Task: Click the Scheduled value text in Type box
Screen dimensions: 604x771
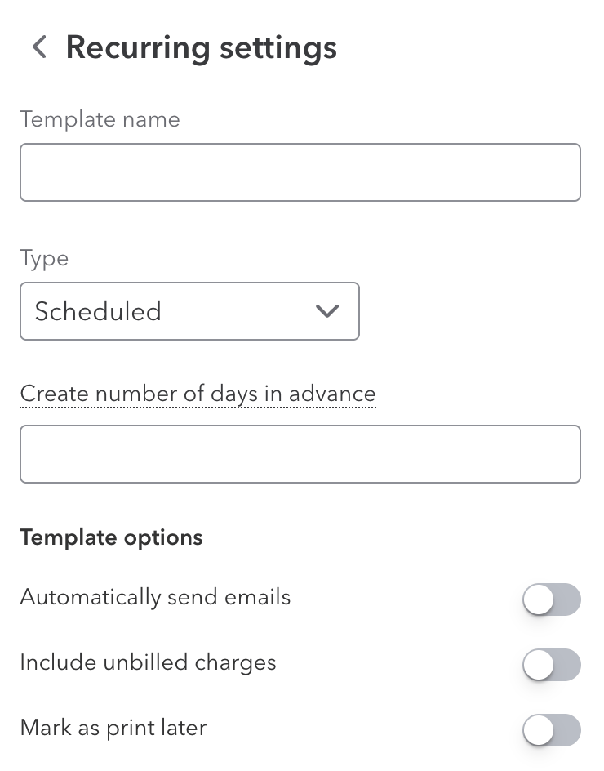Action: point(98,311)
